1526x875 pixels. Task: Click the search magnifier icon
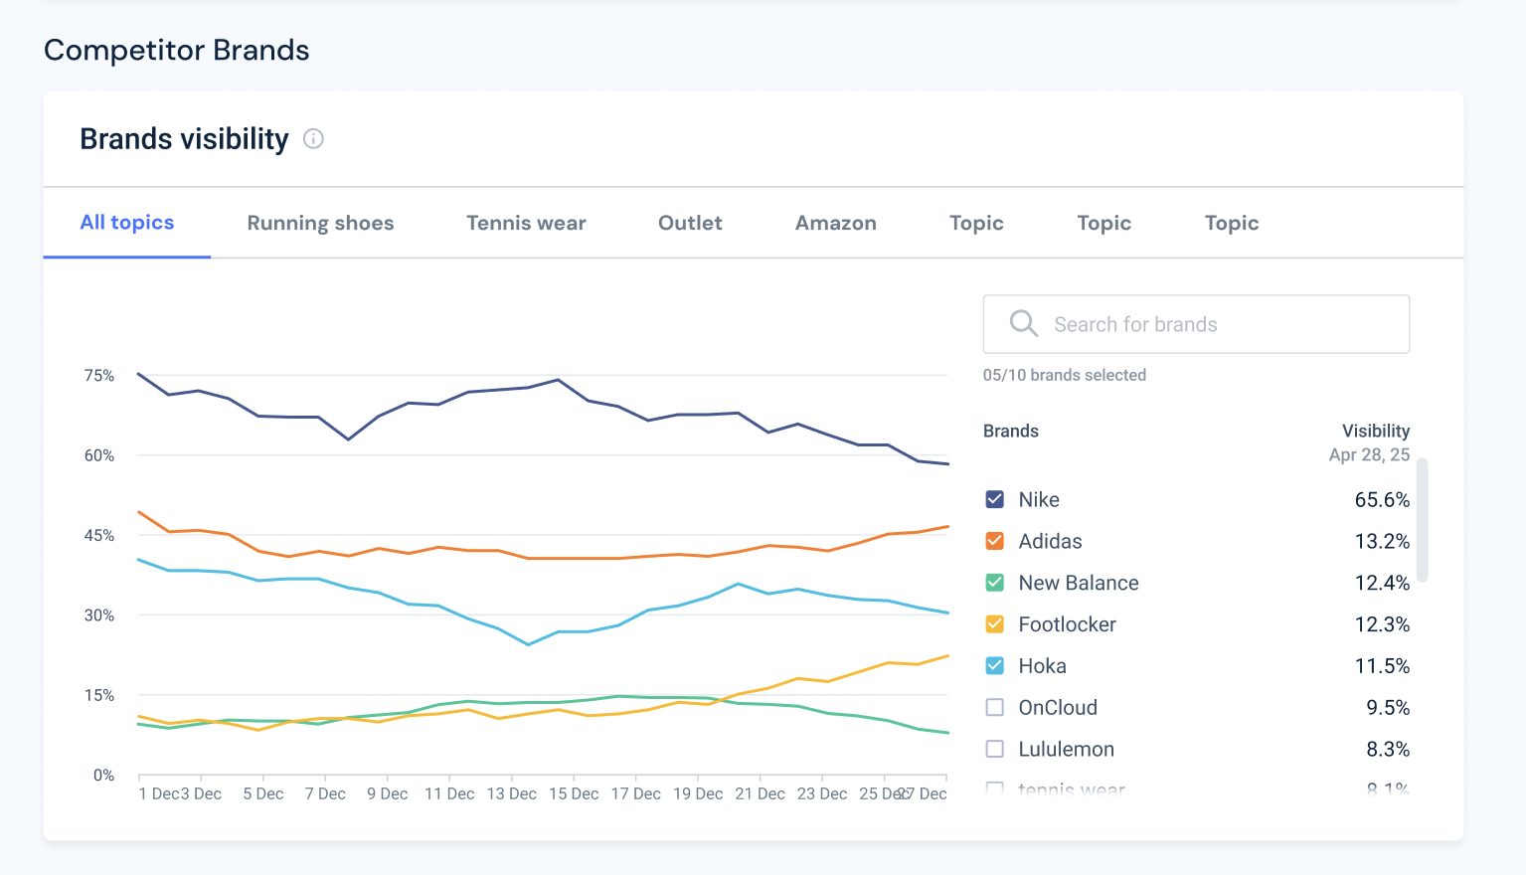pyautogui.click(x=1023, y=323)
